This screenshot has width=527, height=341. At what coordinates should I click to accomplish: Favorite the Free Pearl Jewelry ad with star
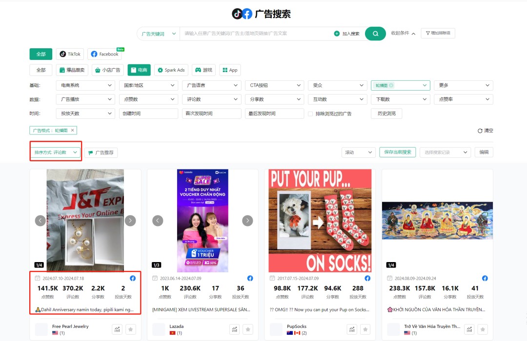pos(130,329)
